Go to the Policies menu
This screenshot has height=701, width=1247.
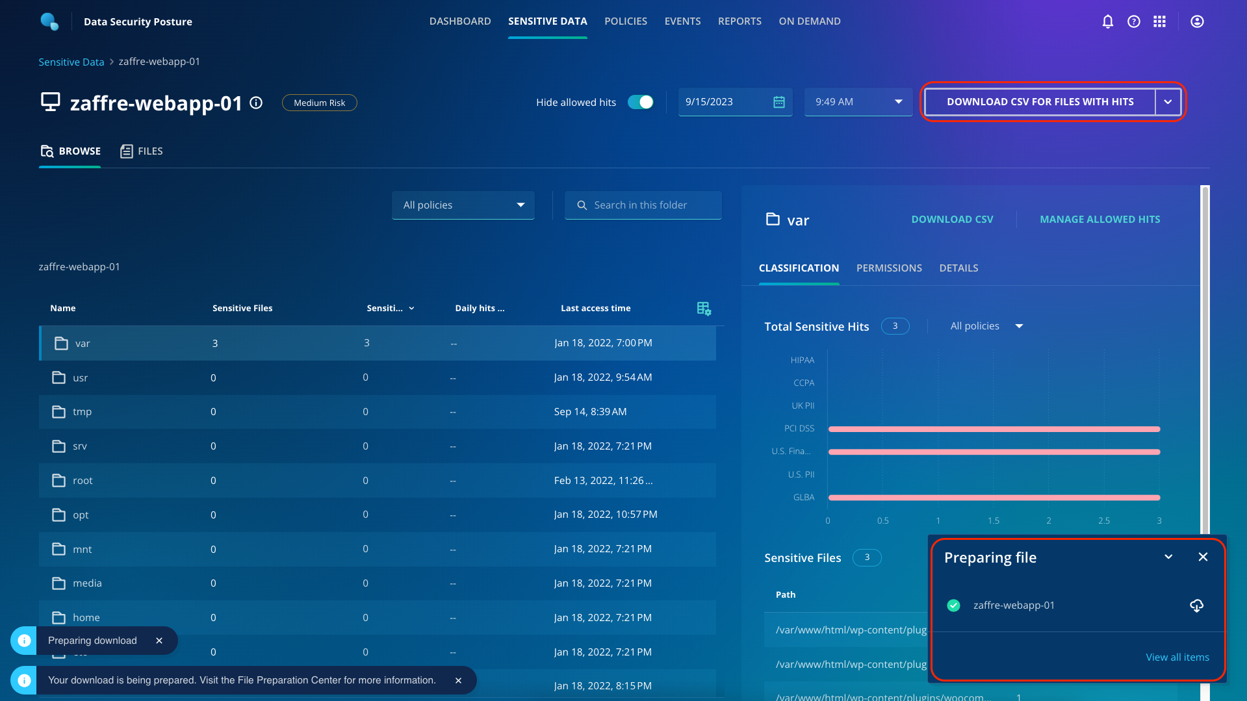pyautogui.click(x=625, y=21)
